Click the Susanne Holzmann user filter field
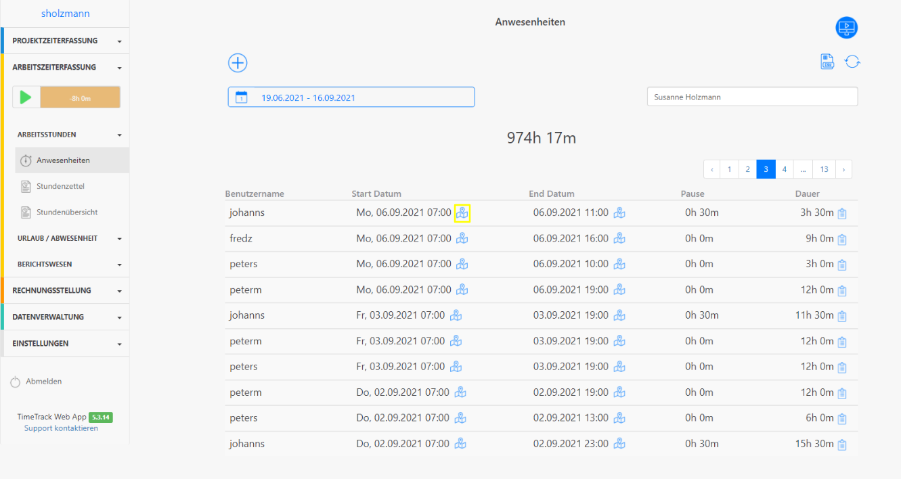901x479 pixels. [x=752, y=97]
